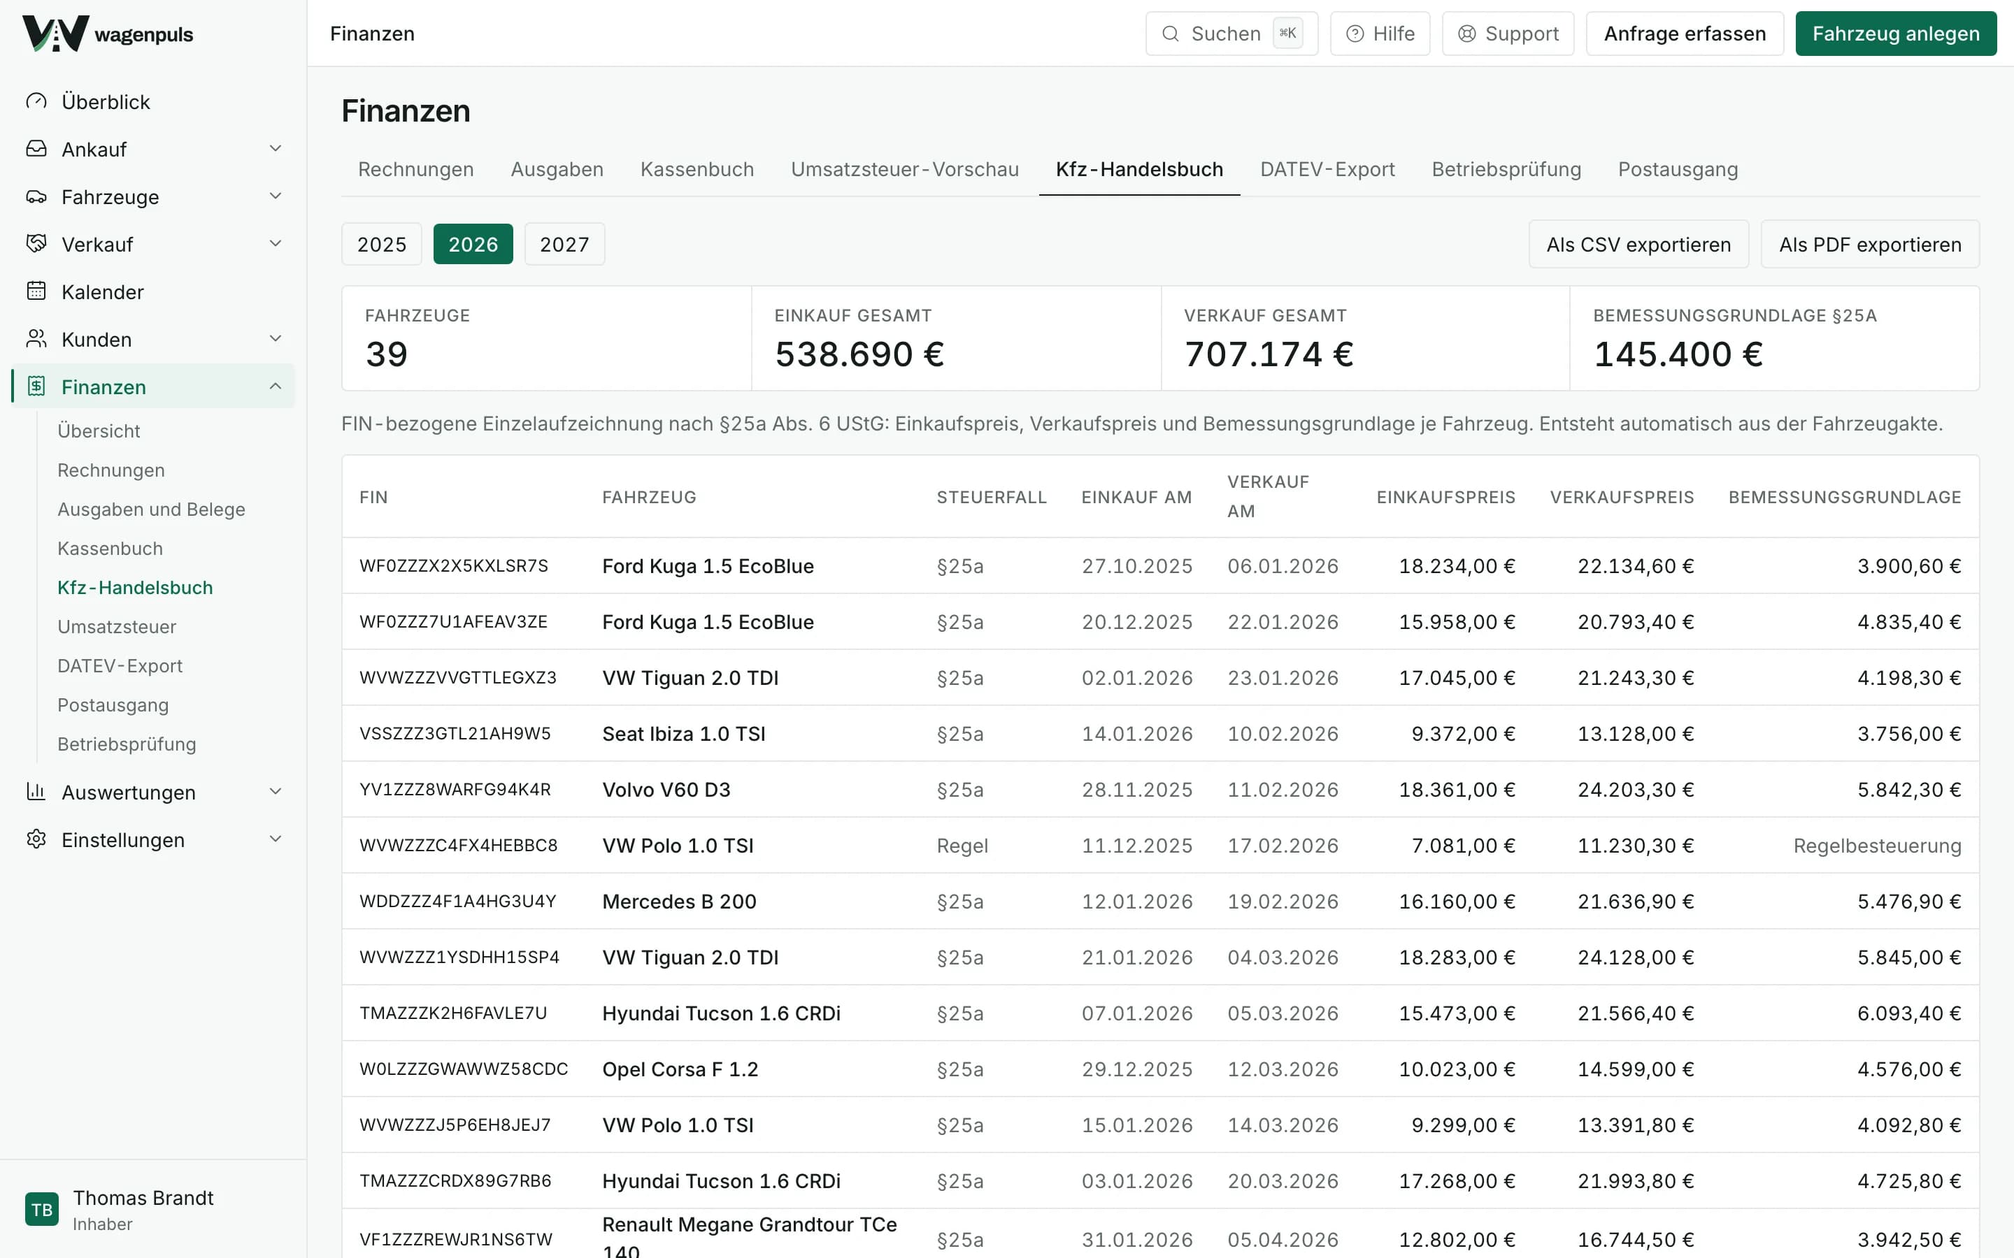The height and width of the screenshot is (1258, 2014).
Task: Click the Auswertungen bar chart icon
Action: click(x=36, y=791)
